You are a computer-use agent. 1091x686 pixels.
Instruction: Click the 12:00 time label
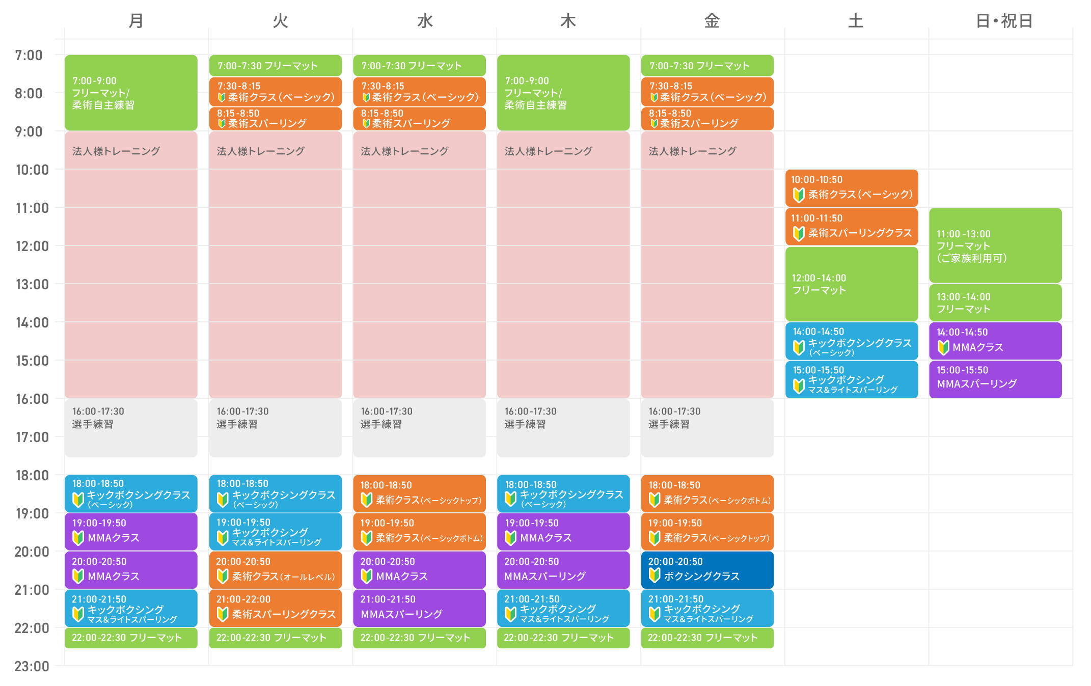[33, 246]
